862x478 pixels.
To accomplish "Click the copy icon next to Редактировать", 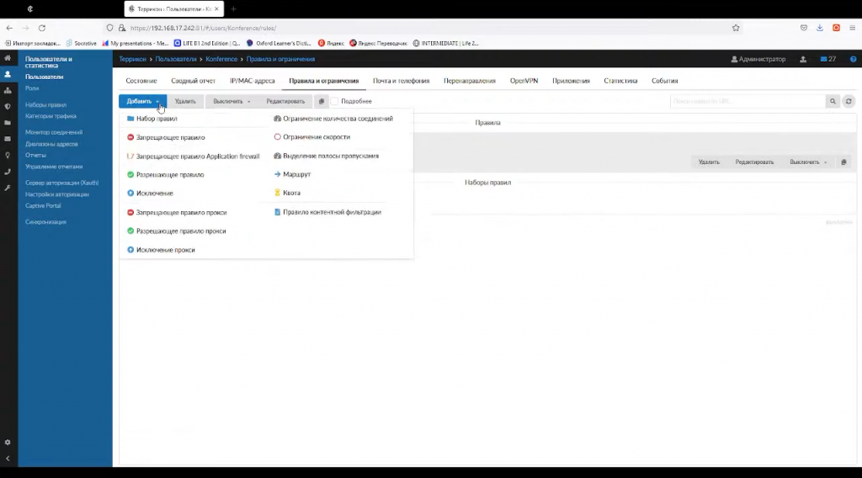I will coord(322,101).
